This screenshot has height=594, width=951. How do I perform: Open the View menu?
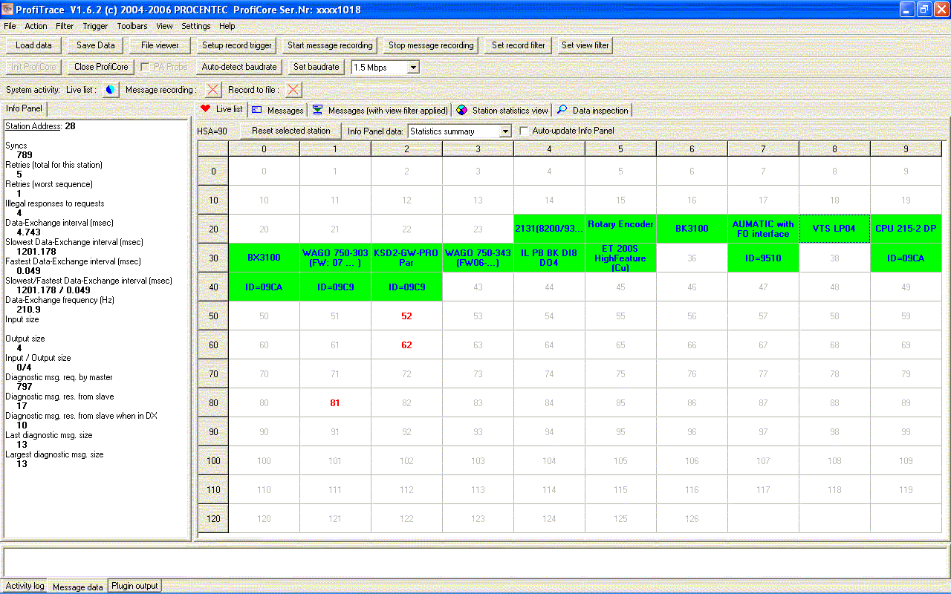(164, 26)
